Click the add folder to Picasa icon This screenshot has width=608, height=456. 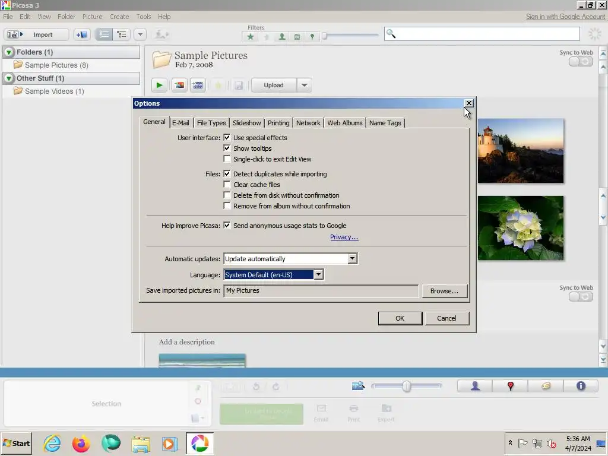pos(82,34)
